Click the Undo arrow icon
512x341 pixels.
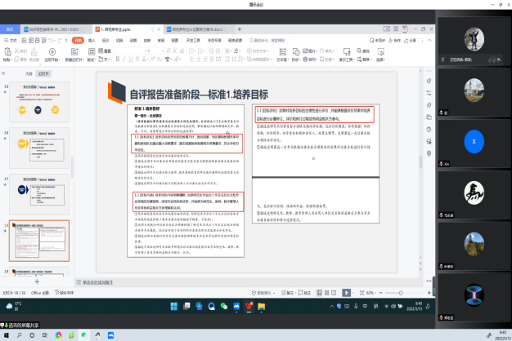pos(50,41)
